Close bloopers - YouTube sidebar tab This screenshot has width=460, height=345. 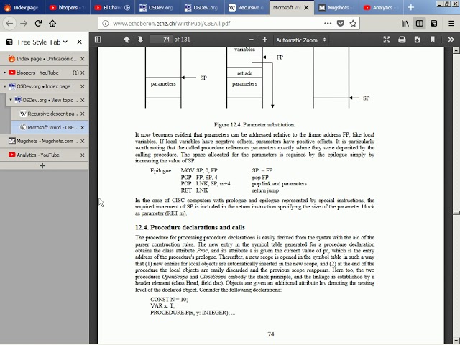click(x=83, y=73)
